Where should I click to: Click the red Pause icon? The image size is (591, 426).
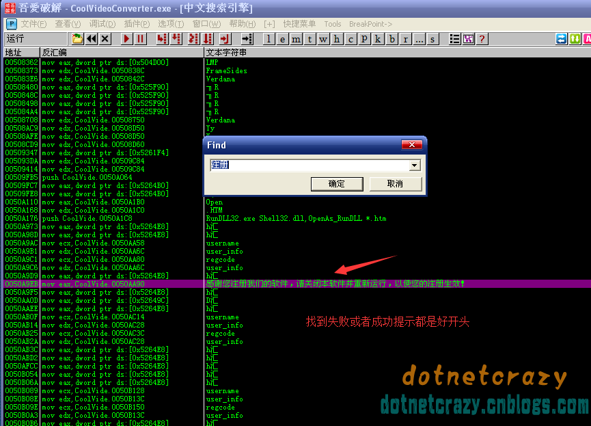[x=141, y=39]
